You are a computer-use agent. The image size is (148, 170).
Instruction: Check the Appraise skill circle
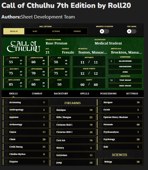(6, 117)
